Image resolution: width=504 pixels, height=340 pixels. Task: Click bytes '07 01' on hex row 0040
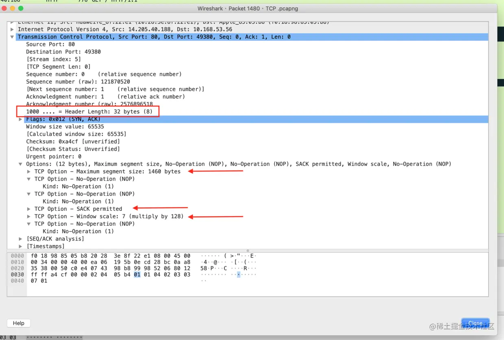(39, 281)
